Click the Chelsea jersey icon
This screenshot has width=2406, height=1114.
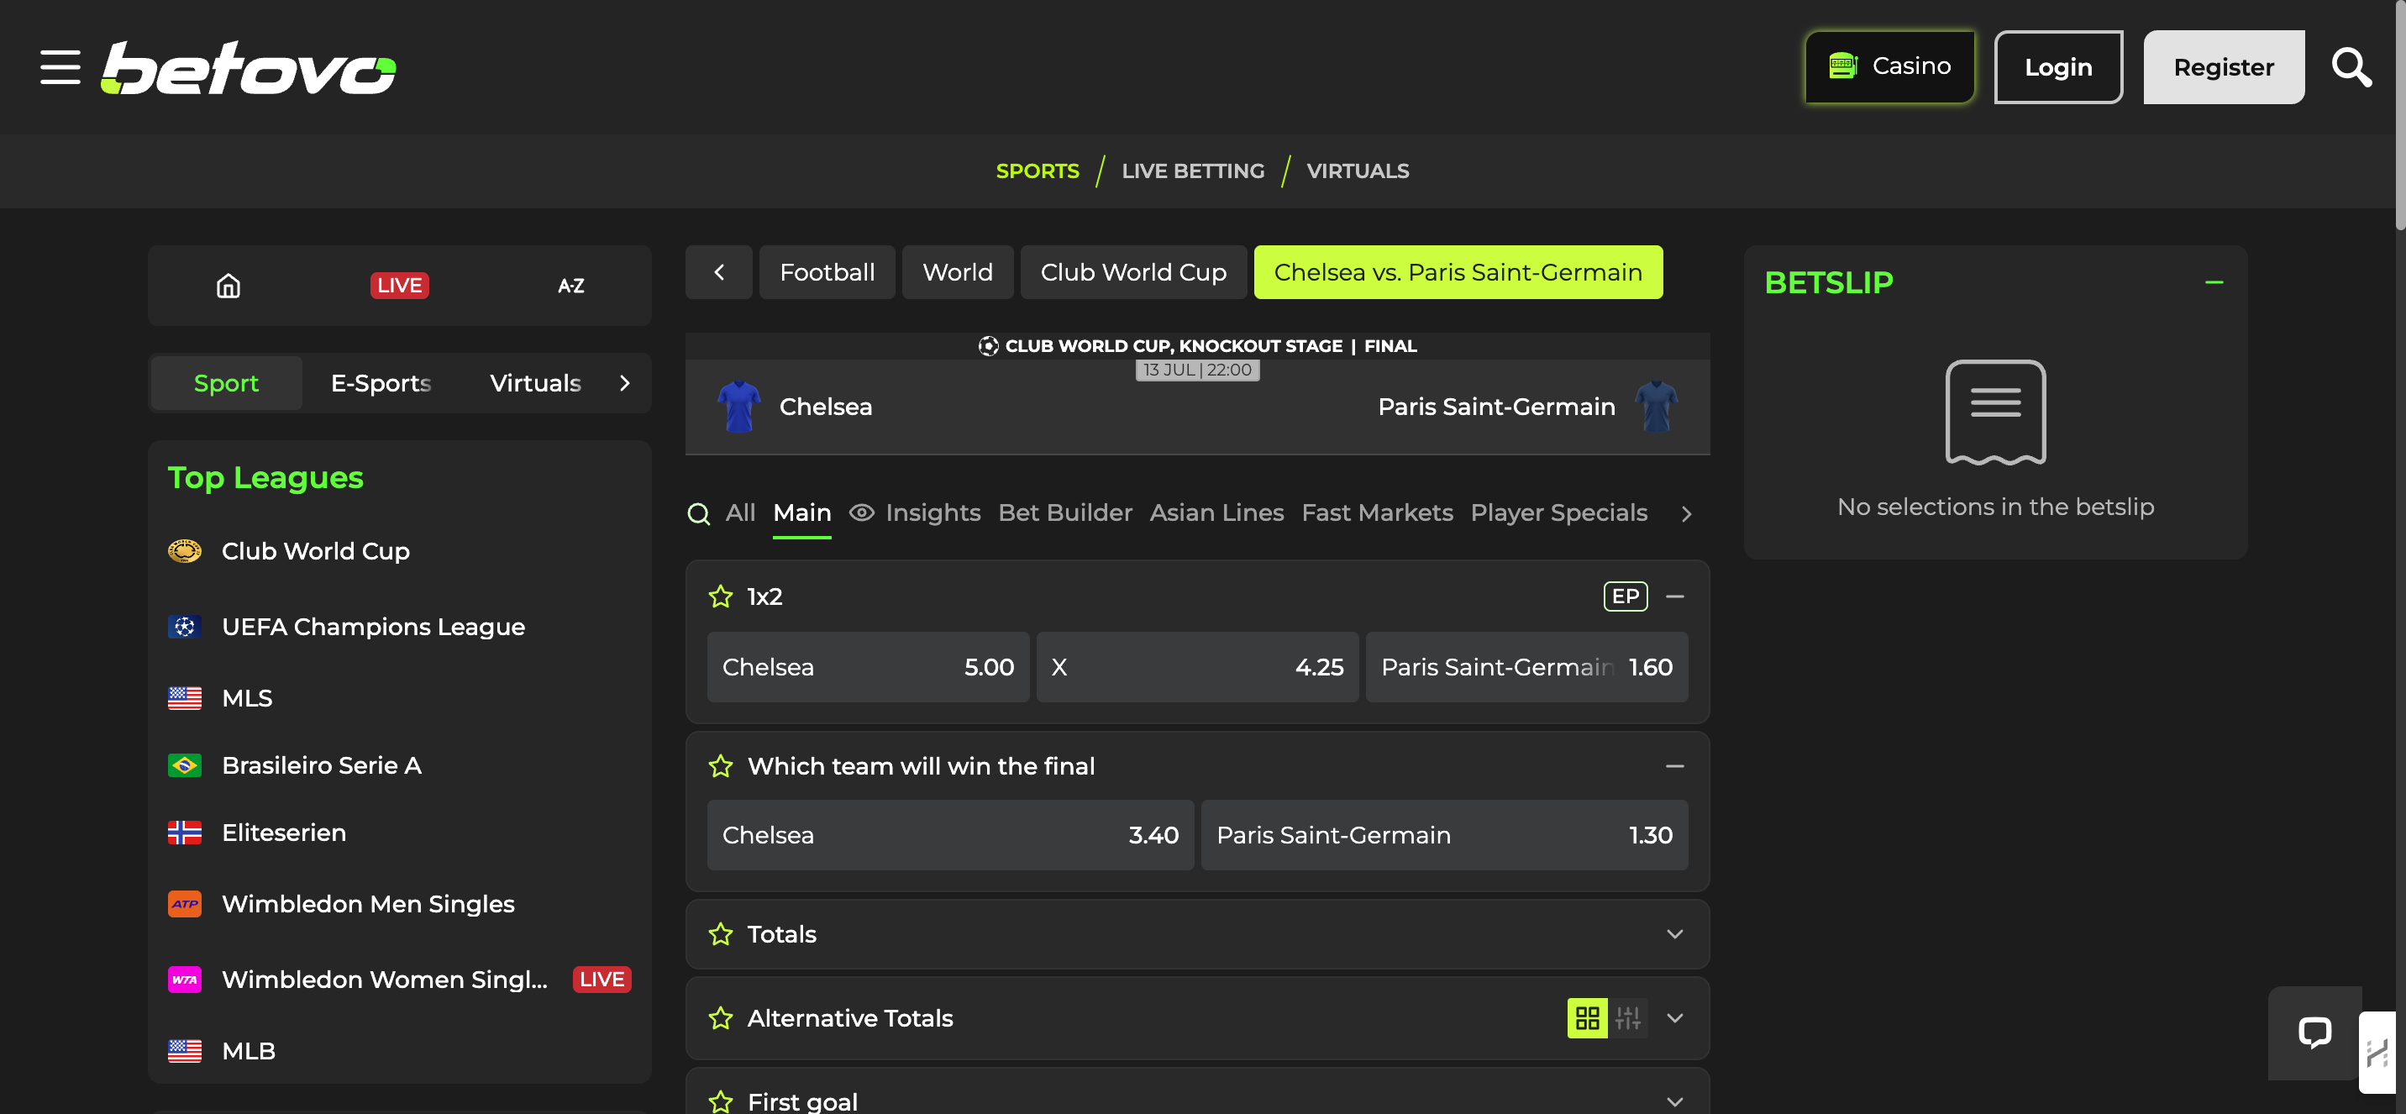[738, 406]
